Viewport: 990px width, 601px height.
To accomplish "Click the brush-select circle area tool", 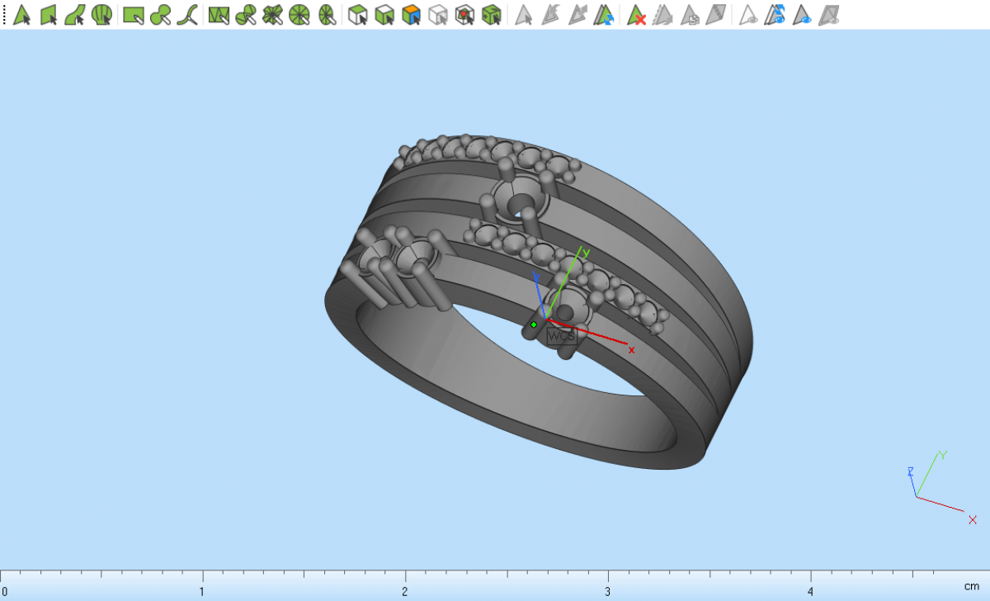I will pos(101,14).
